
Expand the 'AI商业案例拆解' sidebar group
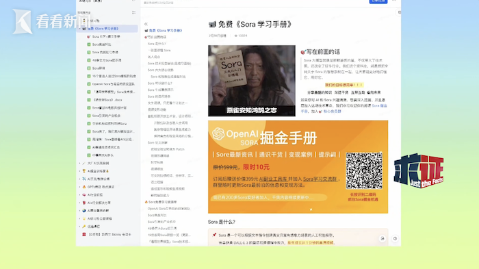(x=80, y=211)
